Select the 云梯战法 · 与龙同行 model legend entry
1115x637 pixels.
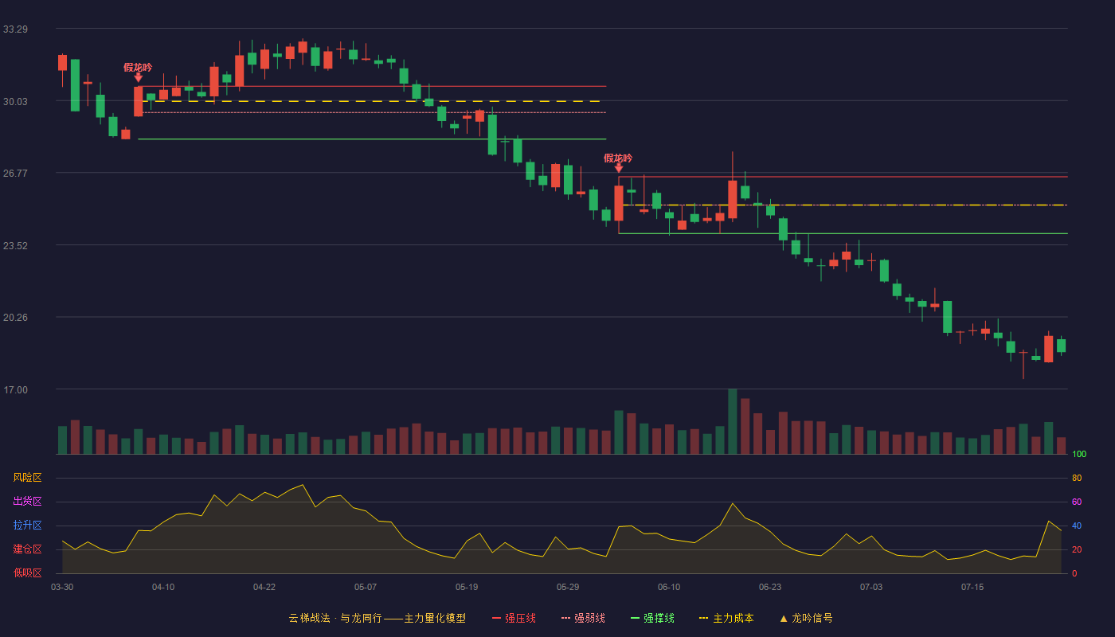coord(377,618)
